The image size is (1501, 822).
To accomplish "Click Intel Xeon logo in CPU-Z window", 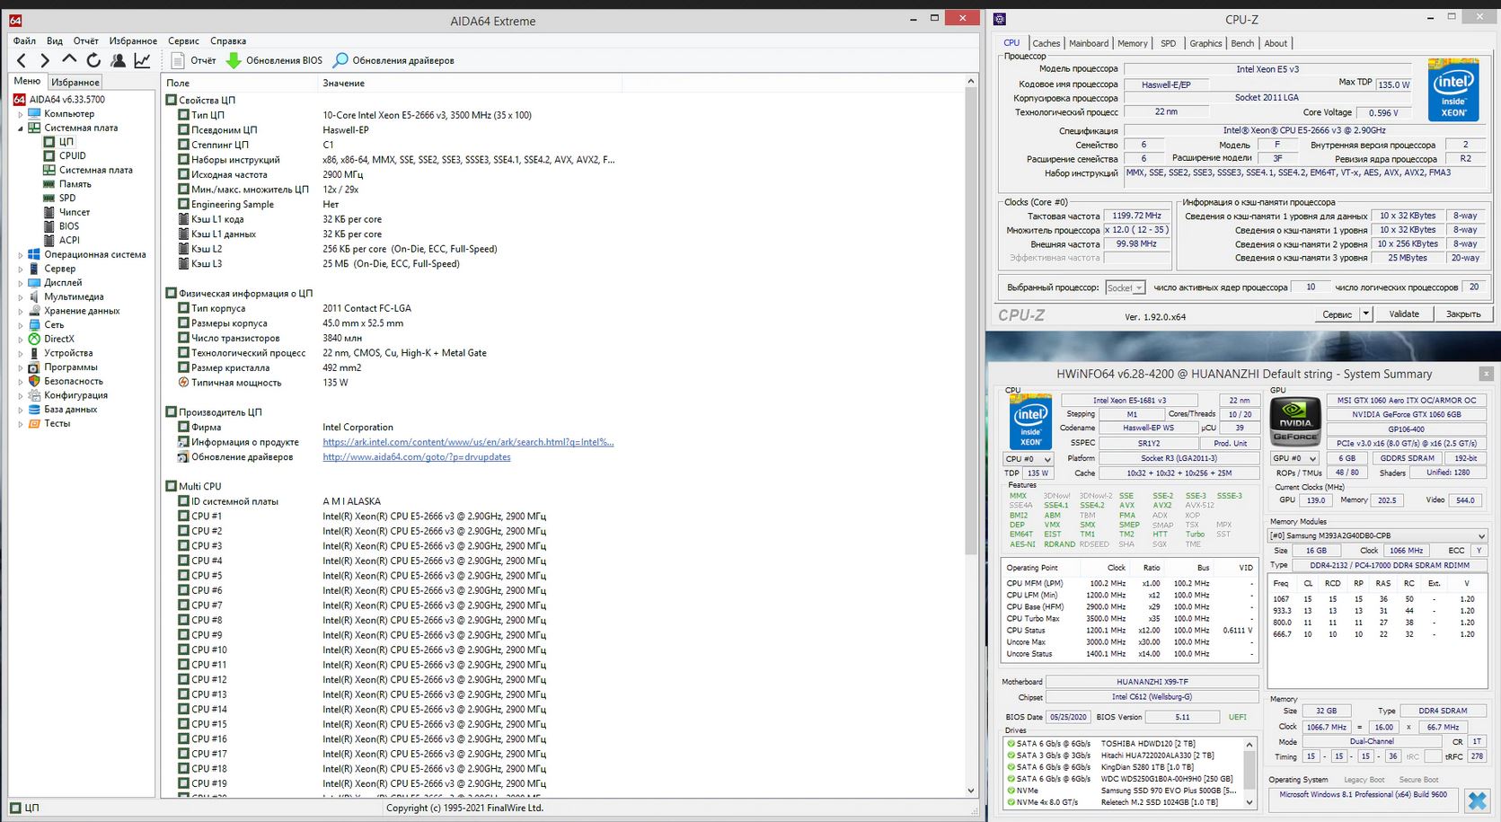I will pos(1453,91).
